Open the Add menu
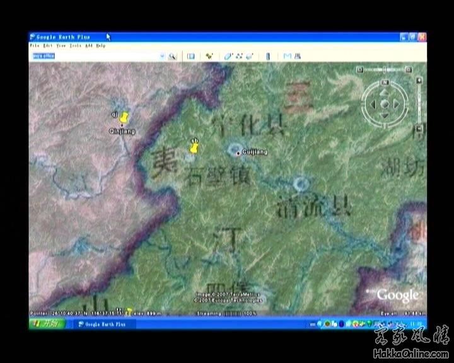454x363 pixels. click(89, 46)
